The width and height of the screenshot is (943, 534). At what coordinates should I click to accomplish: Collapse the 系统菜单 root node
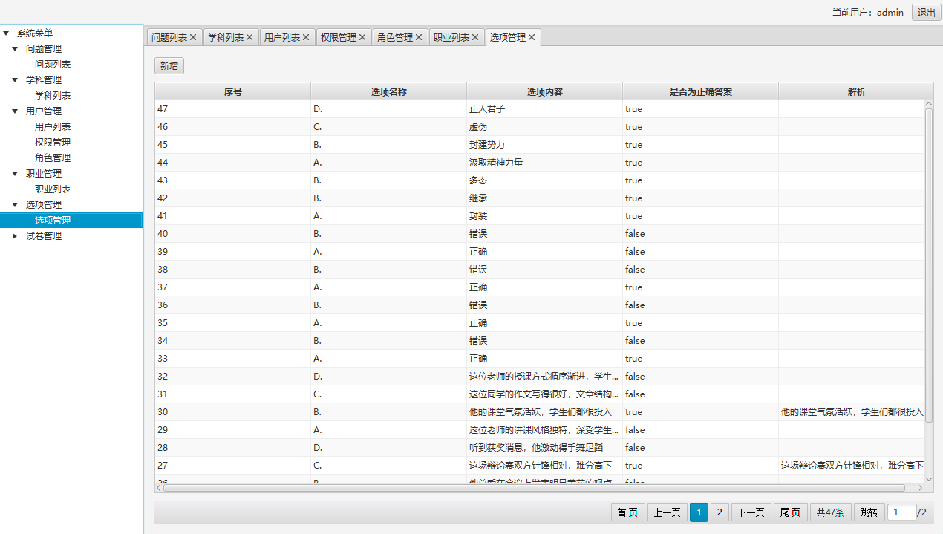click(6, 33)
